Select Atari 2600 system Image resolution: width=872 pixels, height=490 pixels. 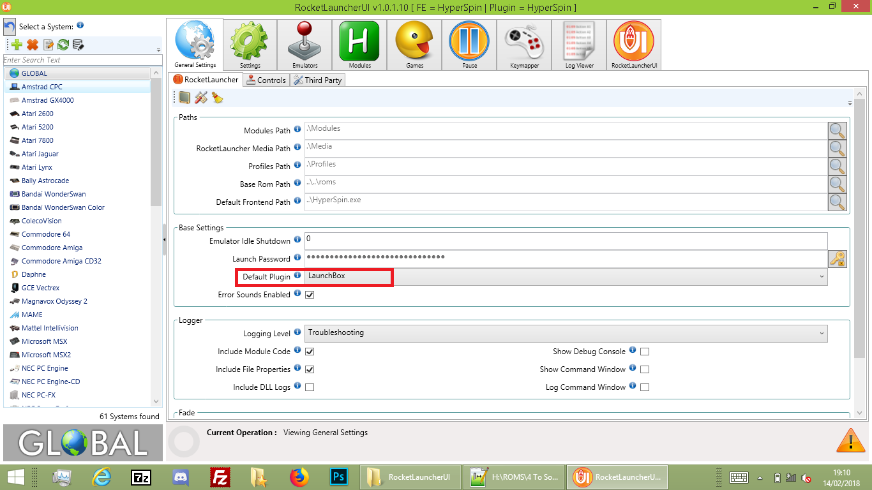[77, 114]
